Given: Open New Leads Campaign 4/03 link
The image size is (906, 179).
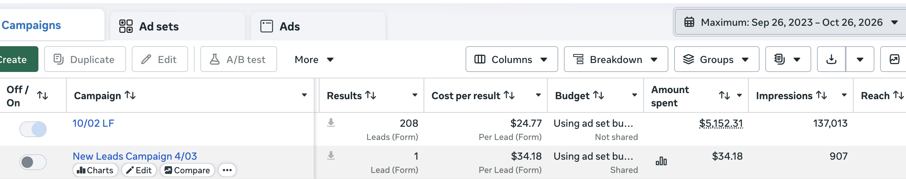Looking at the screenshot, I should click(135, 156).
